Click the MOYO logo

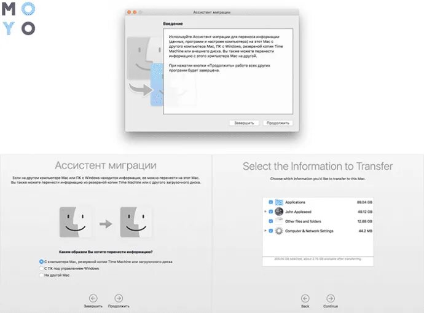[x=18, y=18]
